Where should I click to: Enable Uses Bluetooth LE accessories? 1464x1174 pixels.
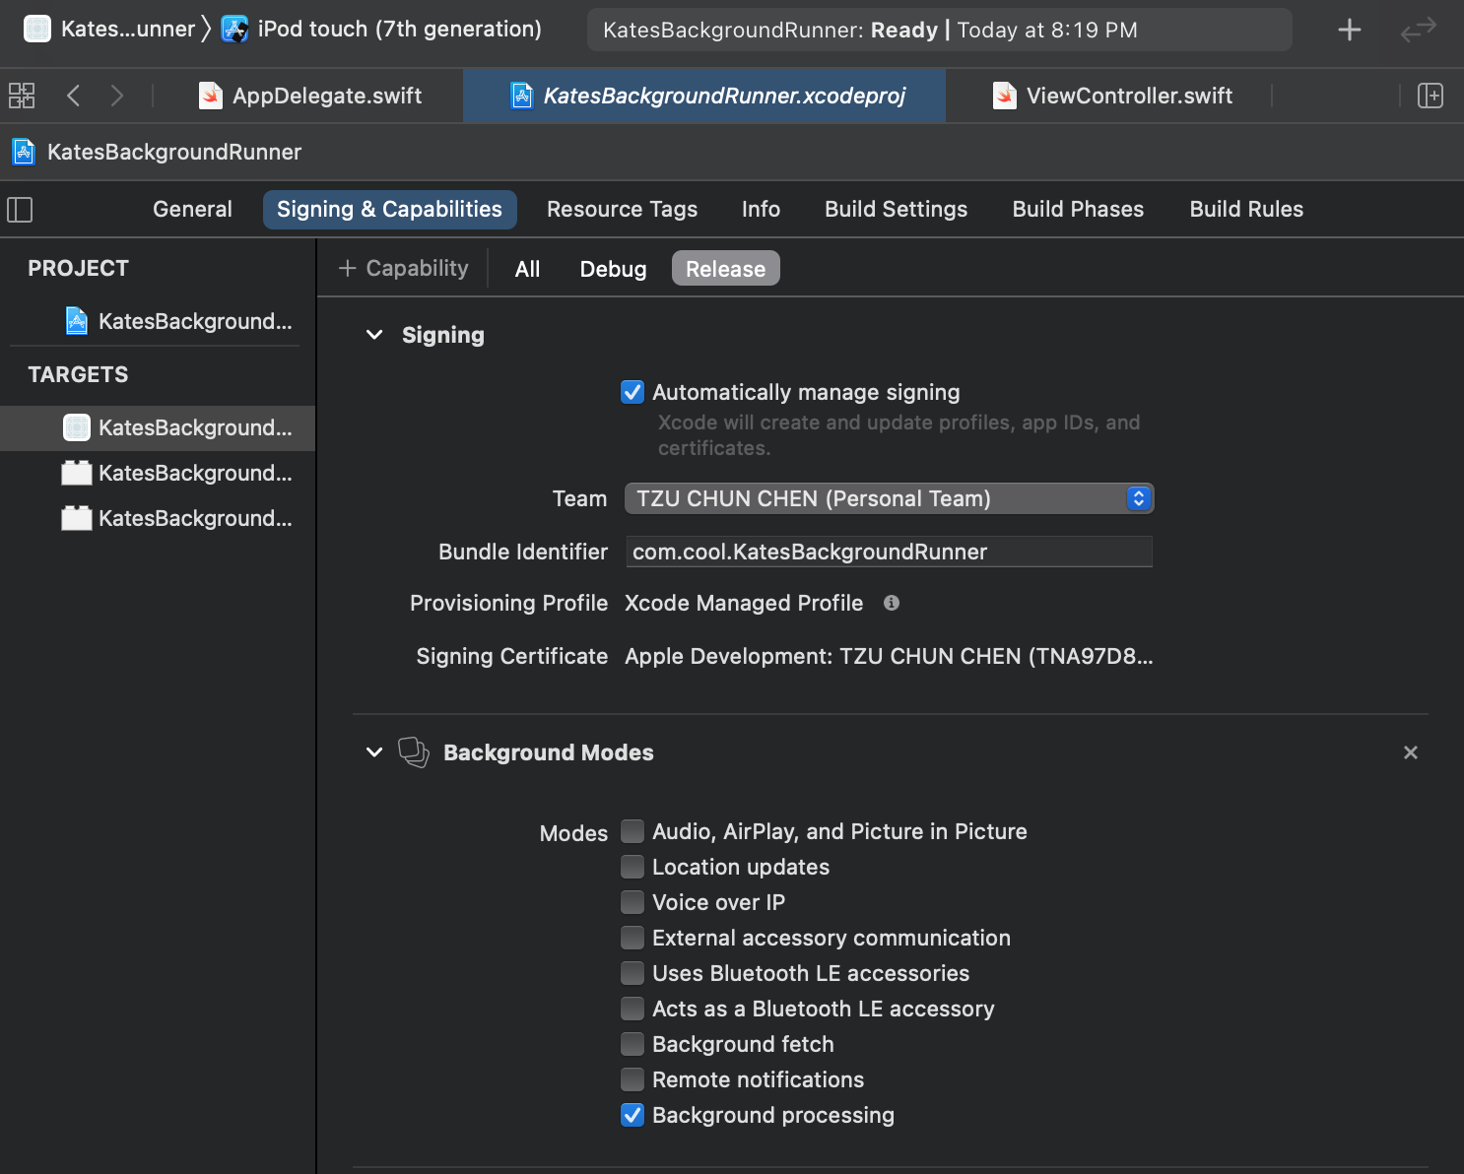(x=632, y=974)
